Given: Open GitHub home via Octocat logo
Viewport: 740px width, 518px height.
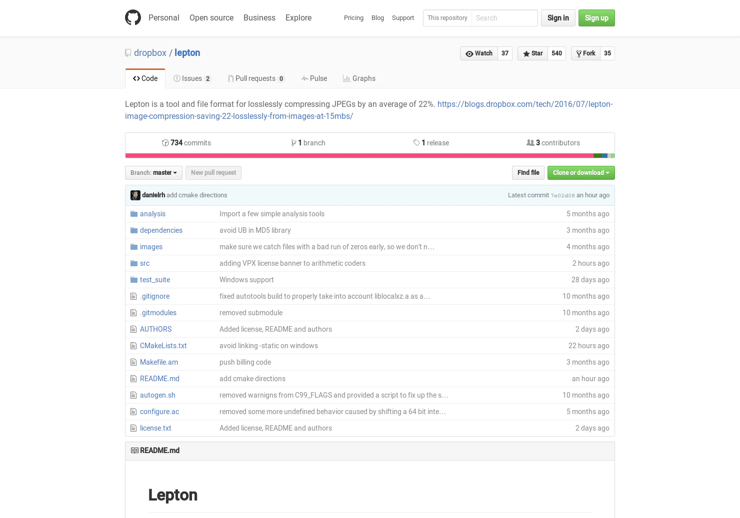Looking at the screenshot, I should click(133, 17).
